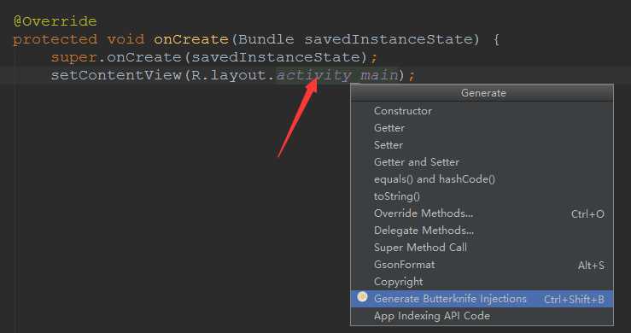Select toString() from the Generate list
Viewport: 631px width, 333px height.
pyautogui.click(x=482, y=196)
